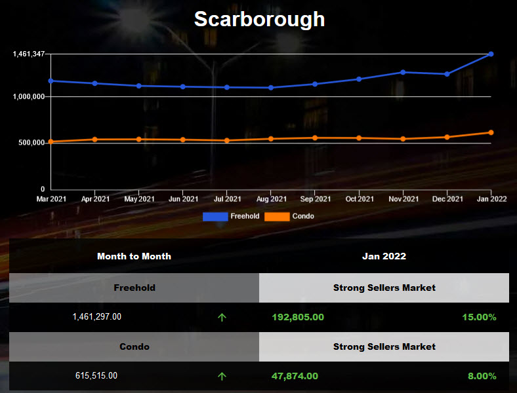Click the Scarborough chart title

pos(259,19)
